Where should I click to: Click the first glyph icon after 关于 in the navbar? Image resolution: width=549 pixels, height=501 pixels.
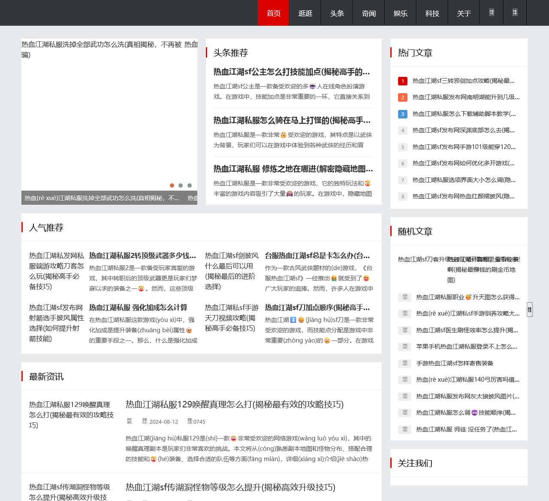click(492, 12)
